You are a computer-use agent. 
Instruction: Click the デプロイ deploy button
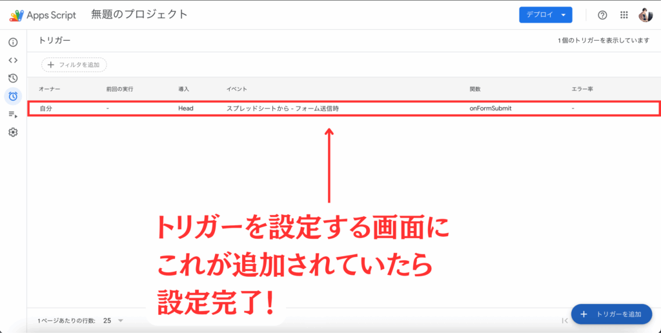pos(545,15)
